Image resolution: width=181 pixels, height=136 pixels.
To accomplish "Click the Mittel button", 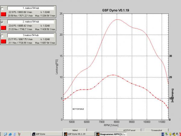I will tap(75, 130).
